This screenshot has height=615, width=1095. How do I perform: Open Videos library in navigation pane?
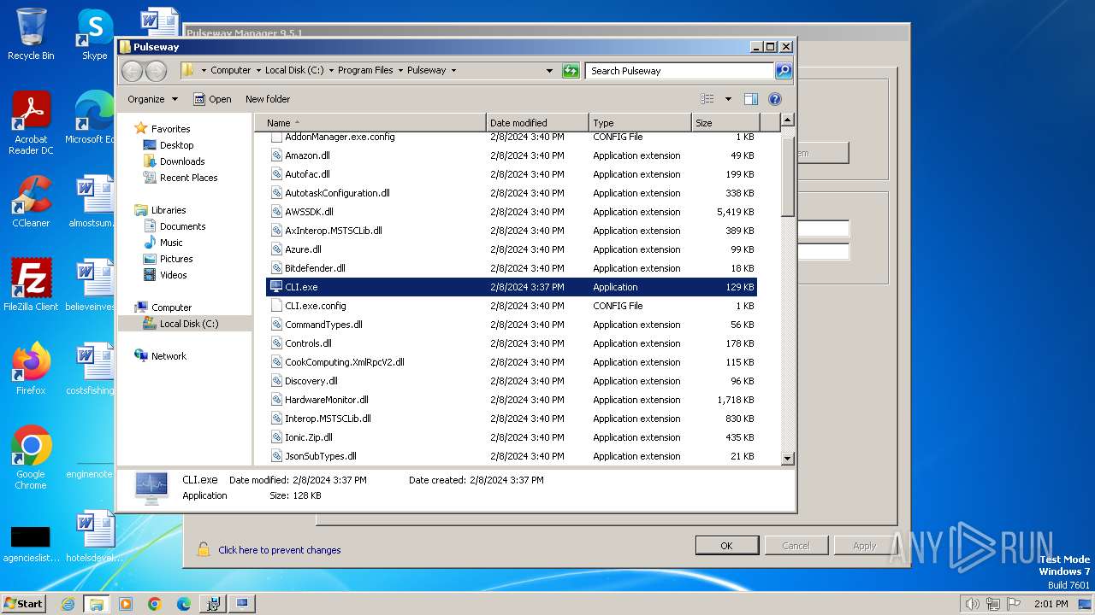tap(173, 275)
